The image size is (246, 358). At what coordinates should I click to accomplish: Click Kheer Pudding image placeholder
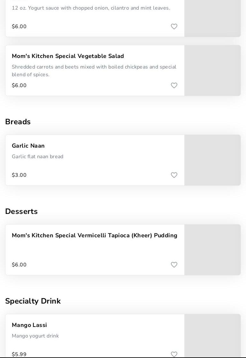coord(212,250)
